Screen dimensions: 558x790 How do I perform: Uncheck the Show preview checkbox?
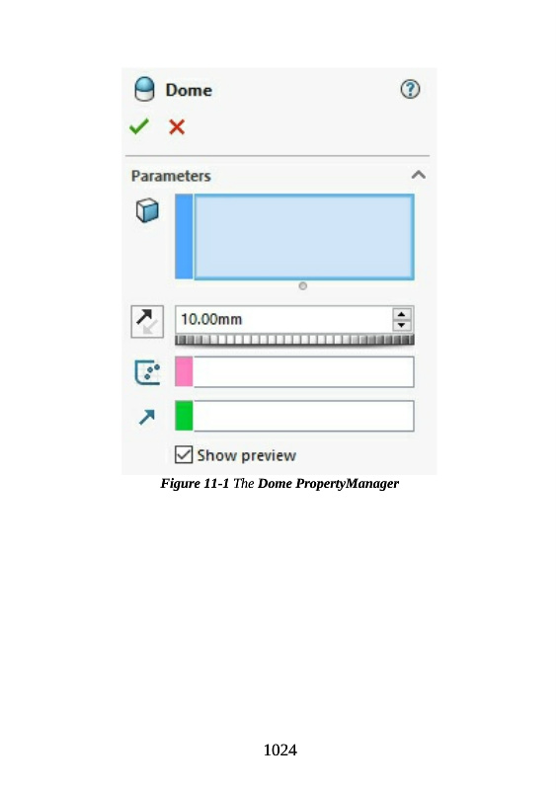(x=184, y=454)
